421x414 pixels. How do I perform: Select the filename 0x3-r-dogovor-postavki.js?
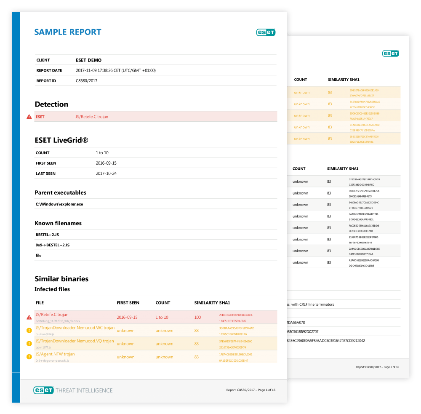[52, 361]
